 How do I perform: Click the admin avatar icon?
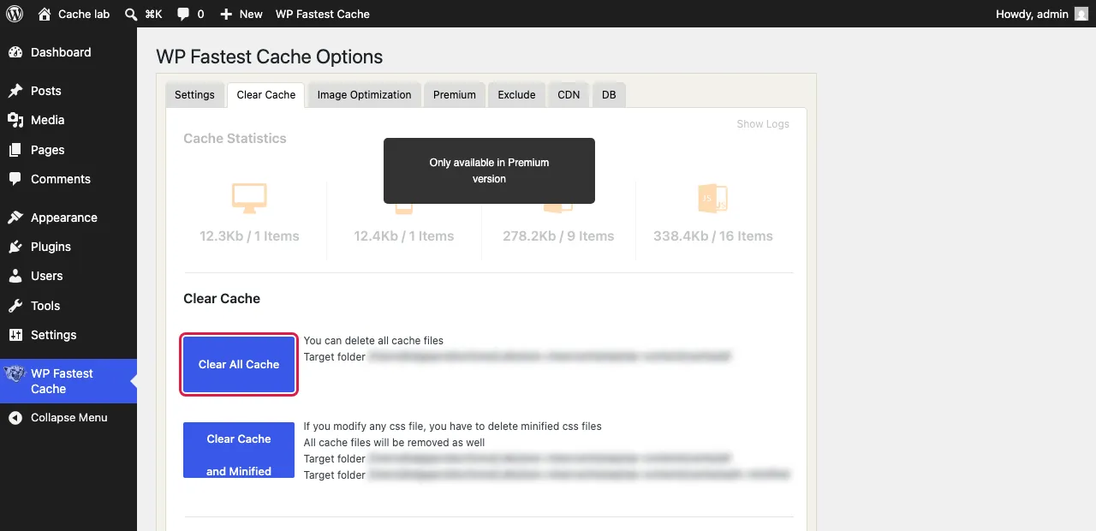[x=1081, y=14]
